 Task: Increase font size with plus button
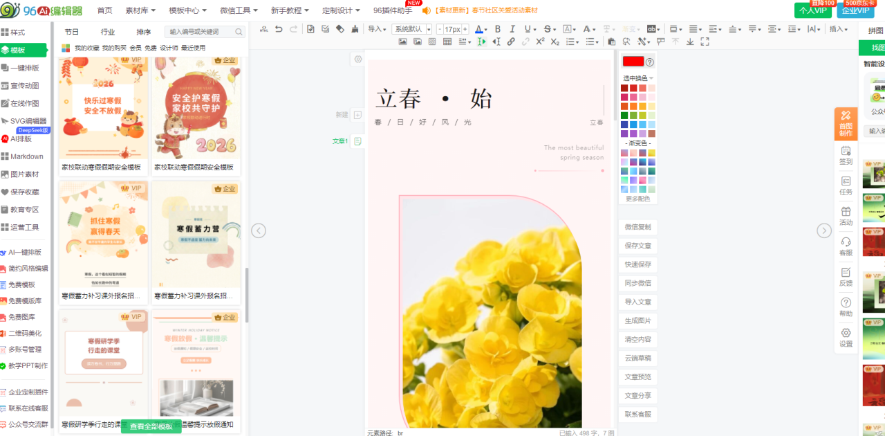point(465,29)
